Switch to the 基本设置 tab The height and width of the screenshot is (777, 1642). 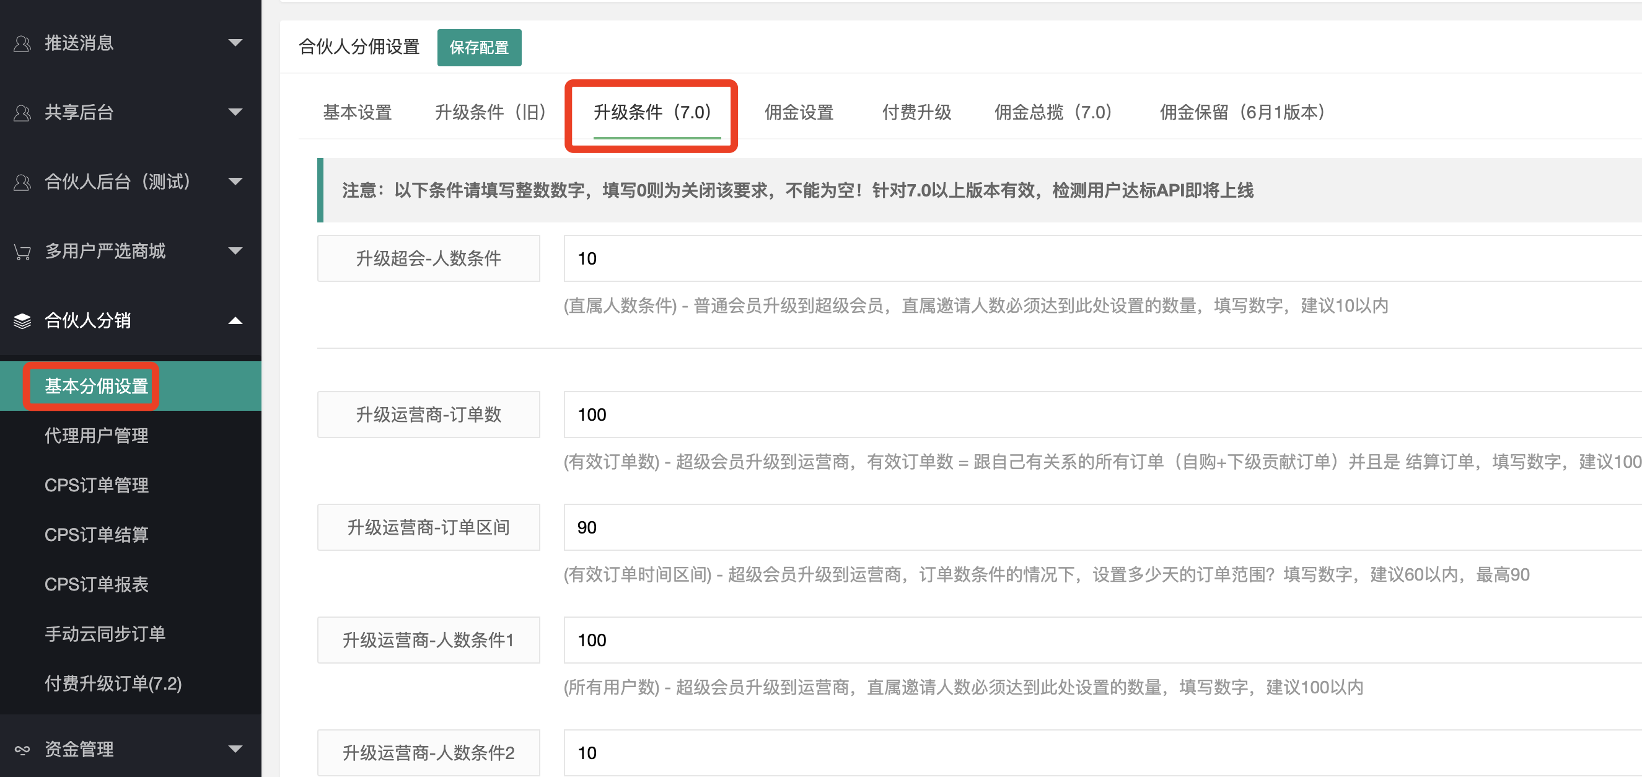(x=358, y=113)
